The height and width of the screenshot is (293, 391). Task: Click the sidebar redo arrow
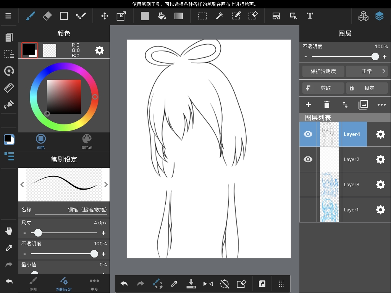[x=9, y=264]
